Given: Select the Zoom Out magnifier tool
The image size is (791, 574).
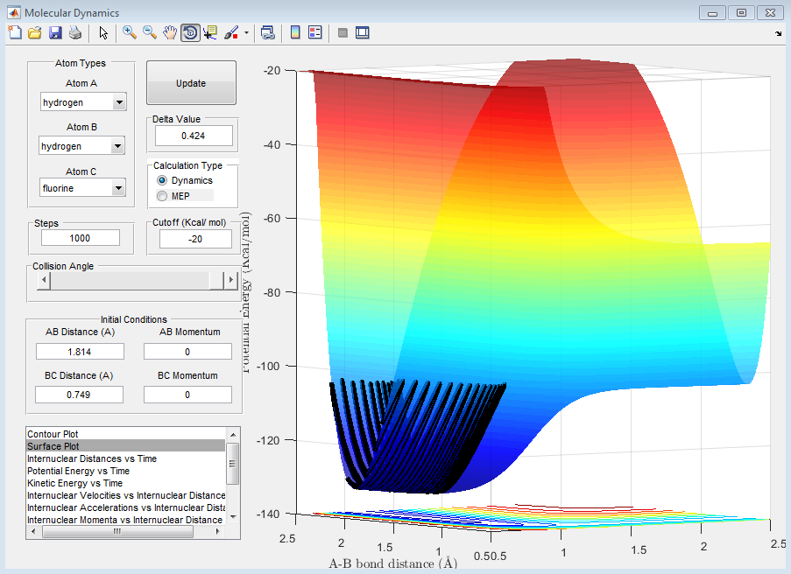Looking at the screenshot, I should 150,33.
